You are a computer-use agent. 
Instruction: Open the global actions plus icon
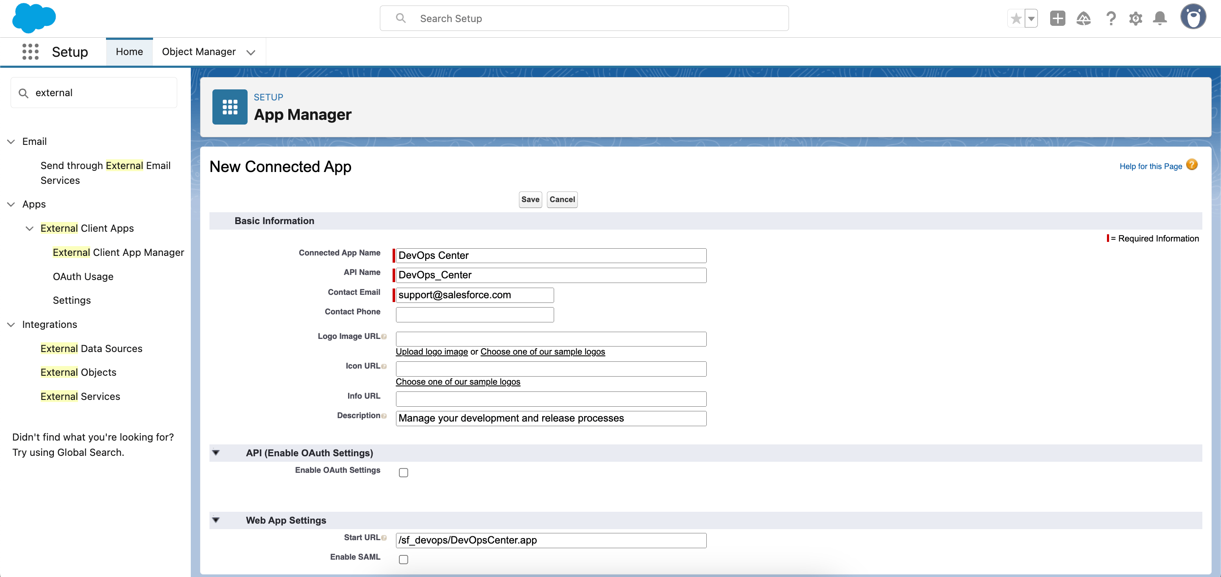coord(1057,19)
